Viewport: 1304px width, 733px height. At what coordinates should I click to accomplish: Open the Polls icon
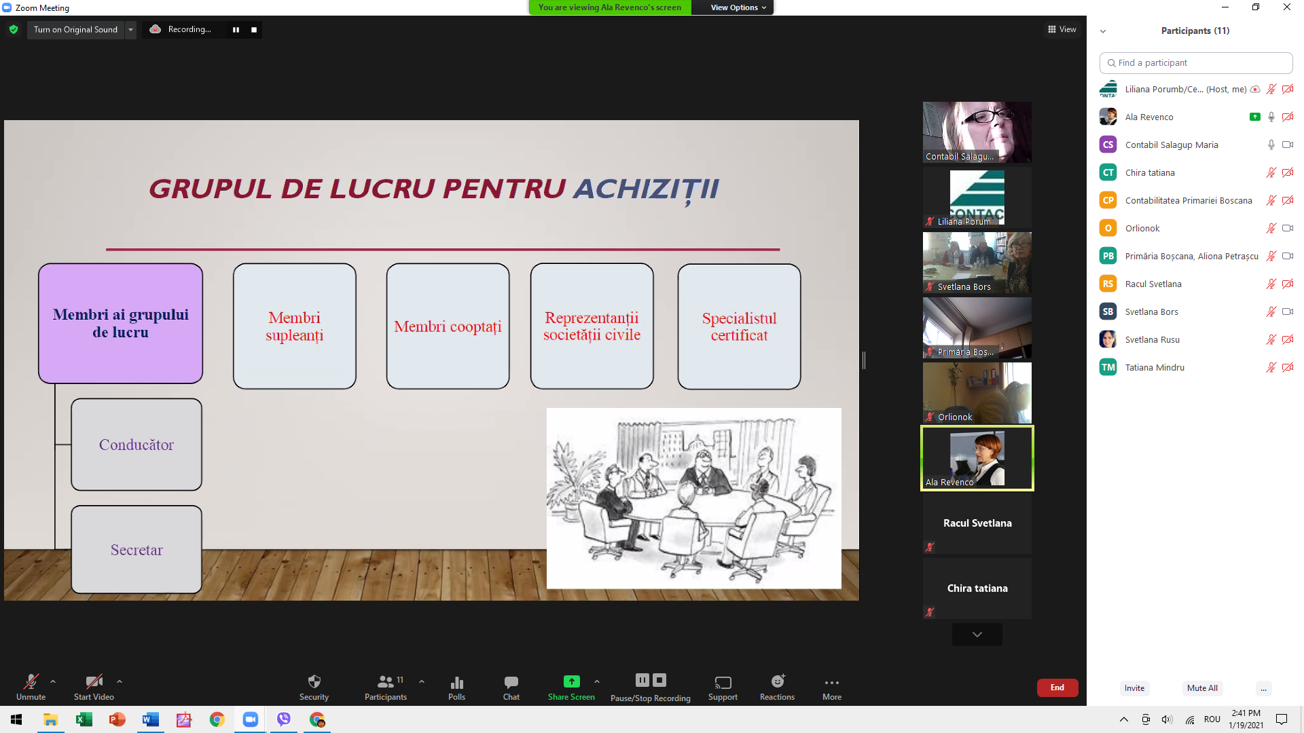click(x=456, y=681)
